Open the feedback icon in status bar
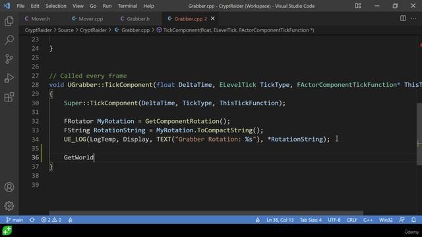This screenshot has width=422, height=237. coord(402,220)
